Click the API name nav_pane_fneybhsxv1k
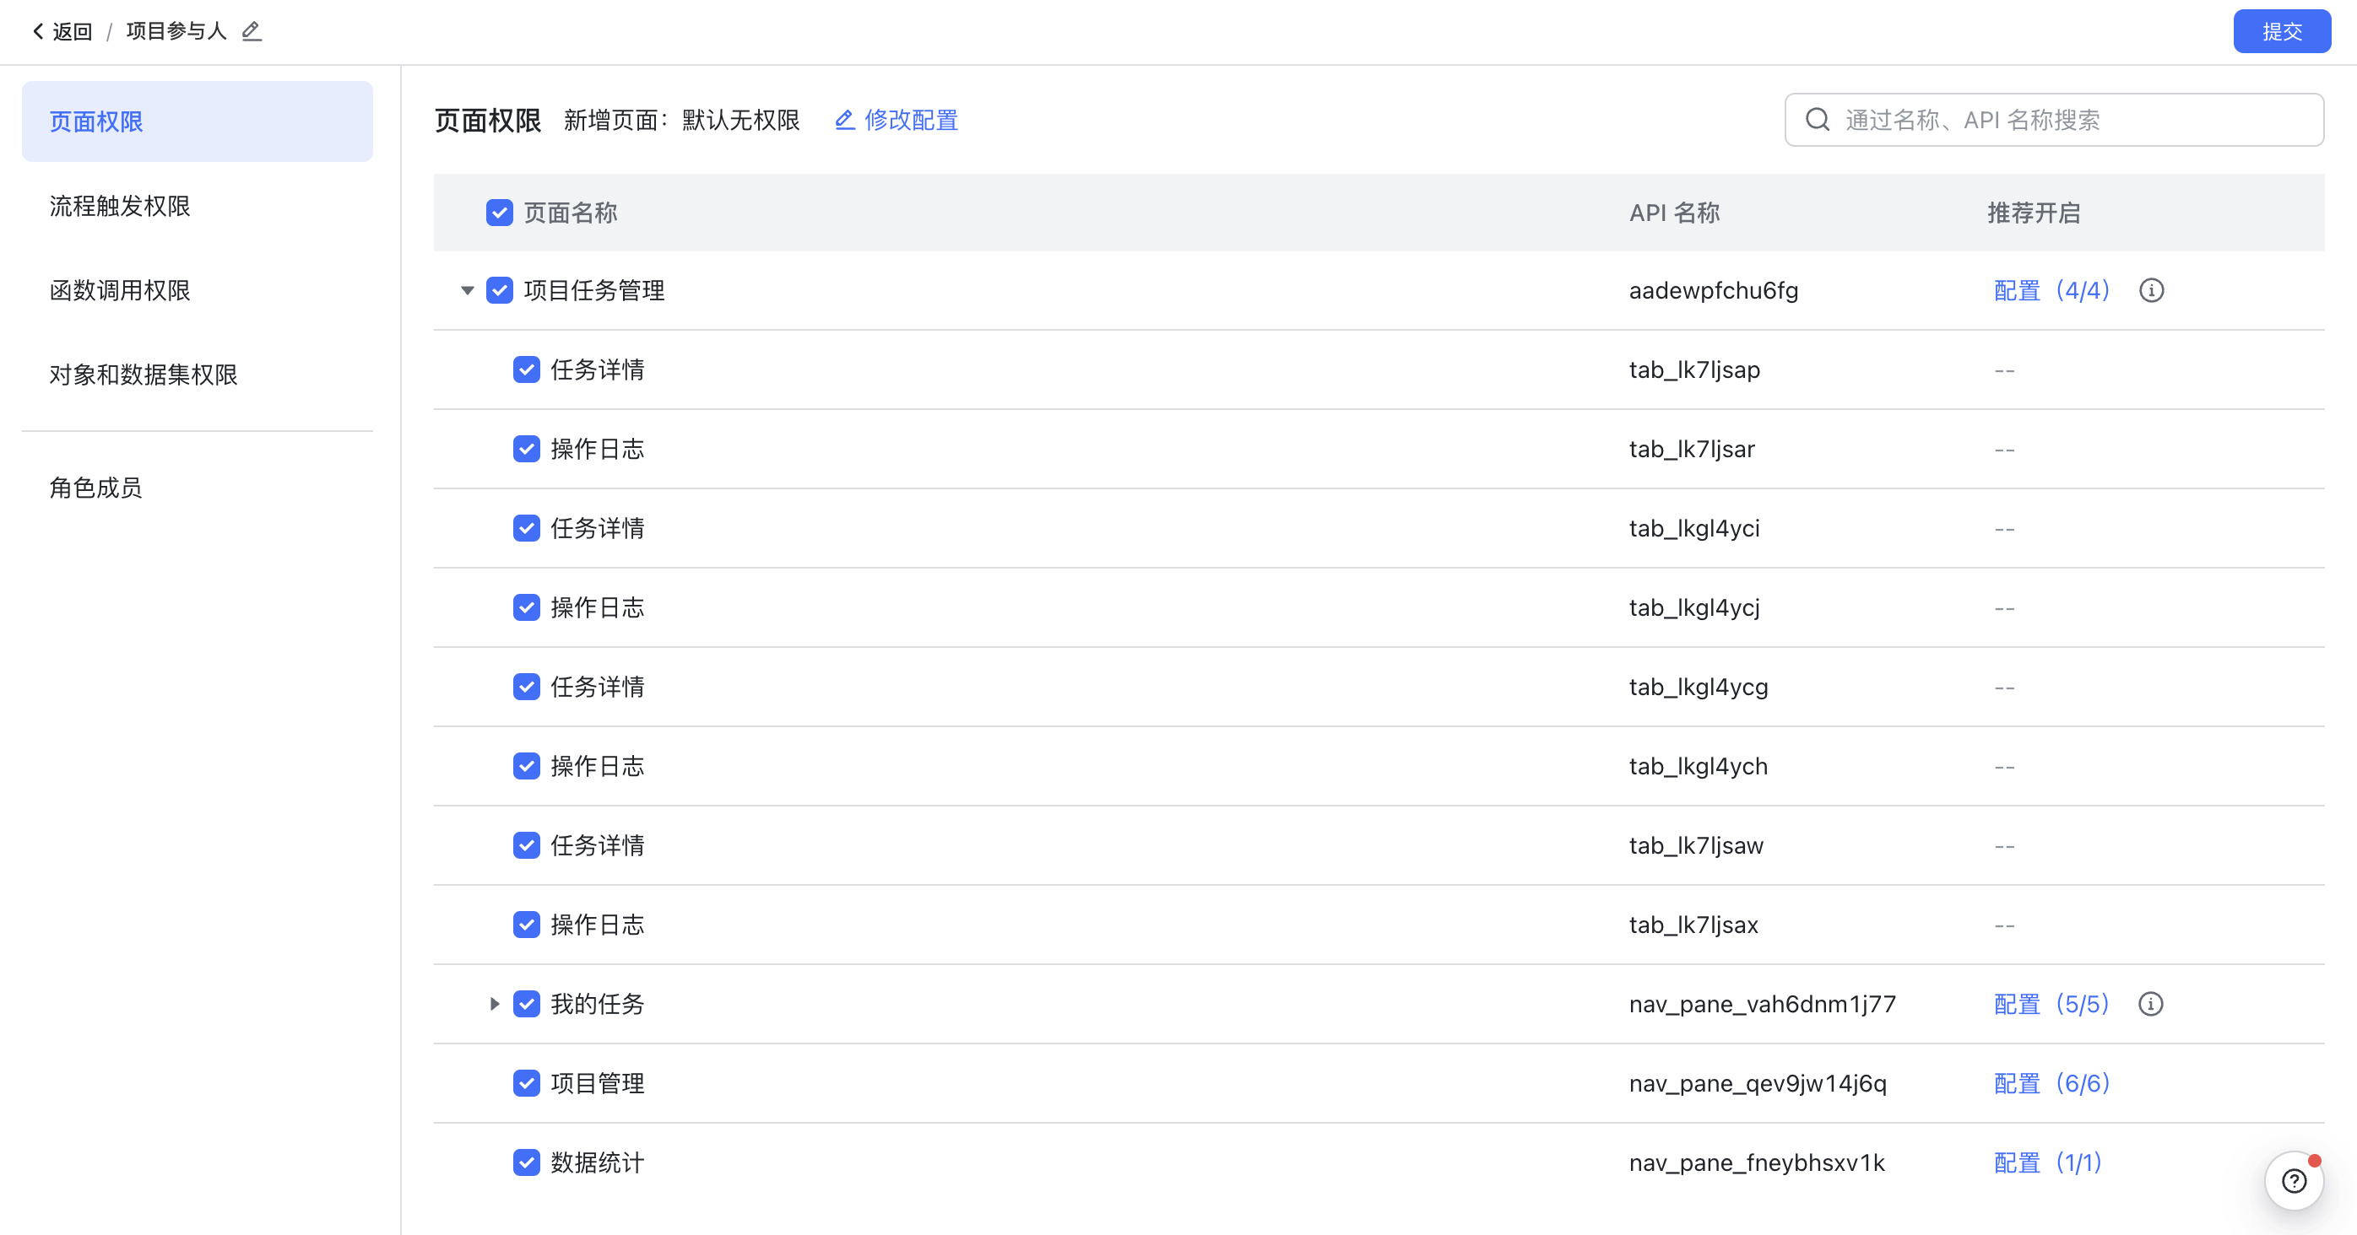 pos(1757,1162)
